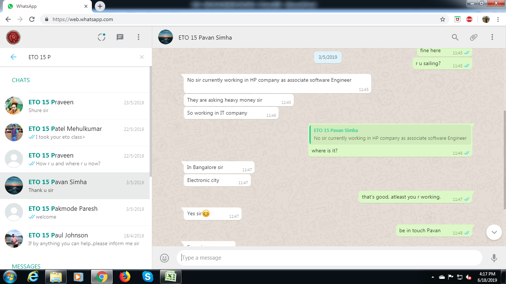Open ETO 15 Praveen chat saying Shure sir
This screenshot has height=284, width=506.
pos(75,106)
